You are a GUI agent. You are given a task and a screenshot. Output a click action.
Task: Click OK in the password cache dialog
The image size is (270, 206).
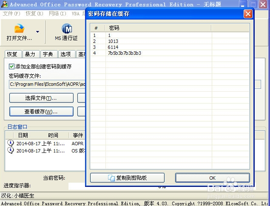tap(212, 178)
